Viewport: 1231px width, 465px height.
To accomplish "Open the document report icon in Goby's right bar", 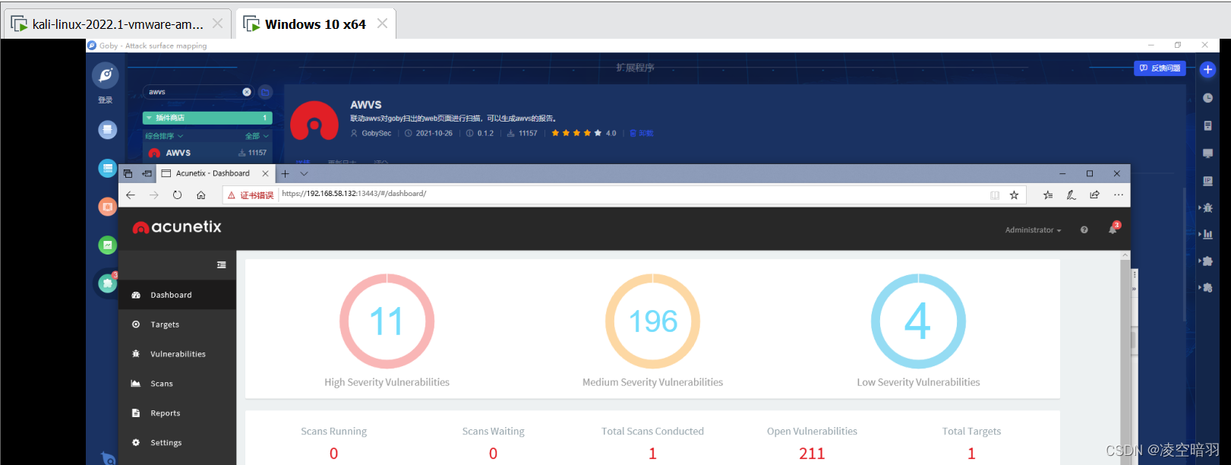I will (x=1207, y=125).
